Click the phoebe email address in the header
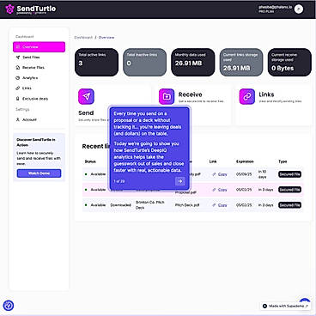 275,7
